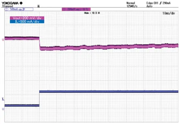Click the YOKOGAWA diamond logo
Image resolution: width=180 pixels, height=124 pixels.
21,3
